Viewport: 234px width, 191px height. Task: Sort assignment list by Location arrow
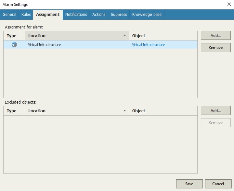coord(124,36)
